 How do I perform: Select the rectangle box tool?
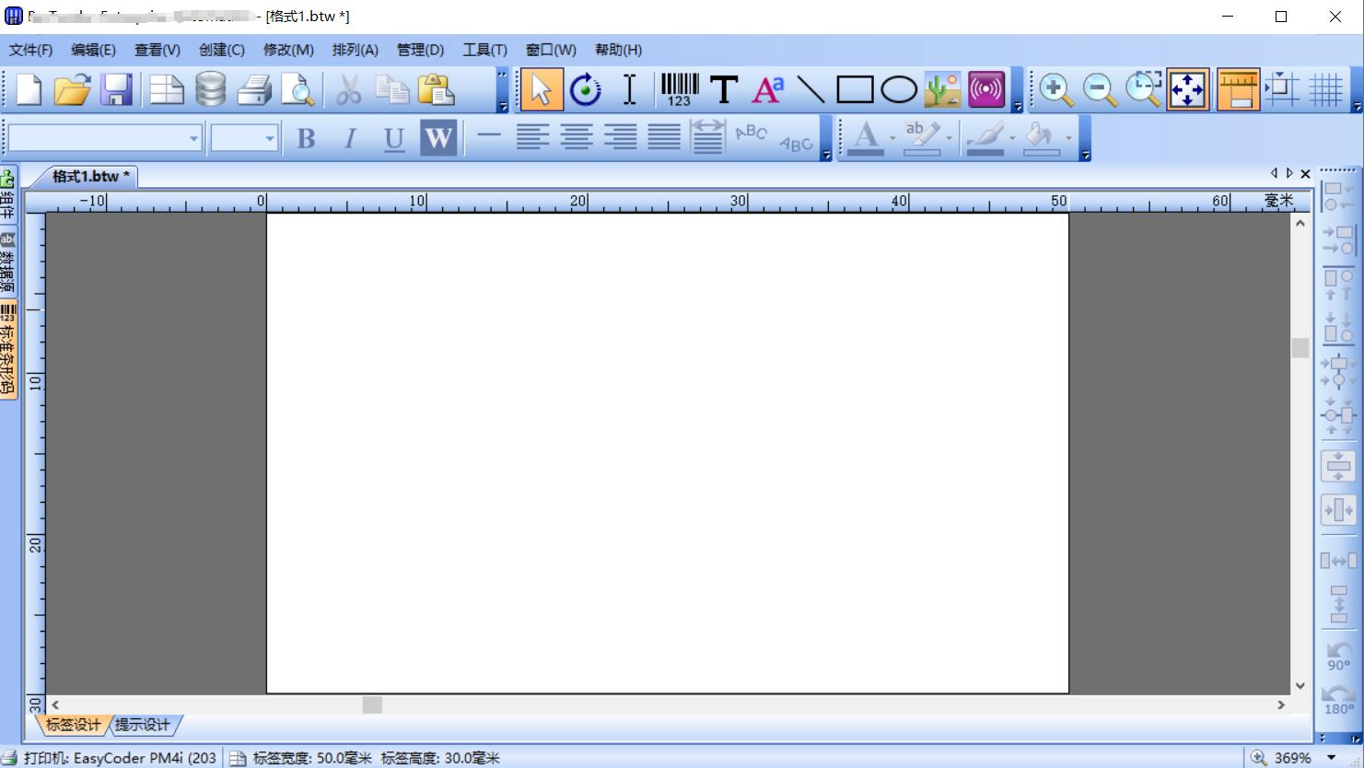pyautogui.click(x=855, y=89)
